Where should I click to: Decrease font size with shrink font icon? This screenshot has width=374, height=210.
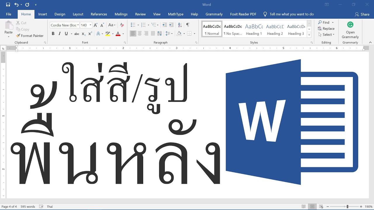(102, 25)
